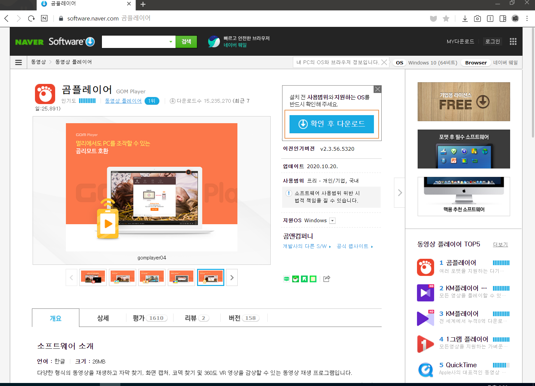This screenshot has width=535, height=386.
Task: Switch to the 개요 tab
Action: coord(55,318)
